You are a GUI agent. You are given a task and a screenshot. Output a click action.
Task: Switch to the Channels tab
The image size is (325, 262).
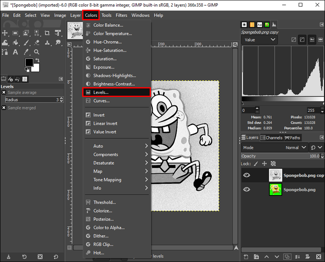click(272, 137)
